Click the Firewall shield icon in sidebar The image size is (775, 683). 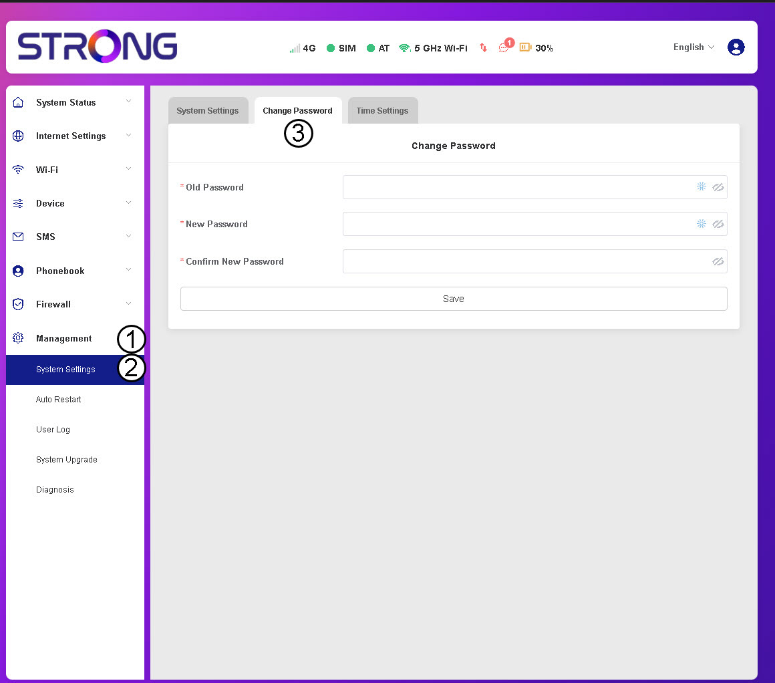[19, 304]
